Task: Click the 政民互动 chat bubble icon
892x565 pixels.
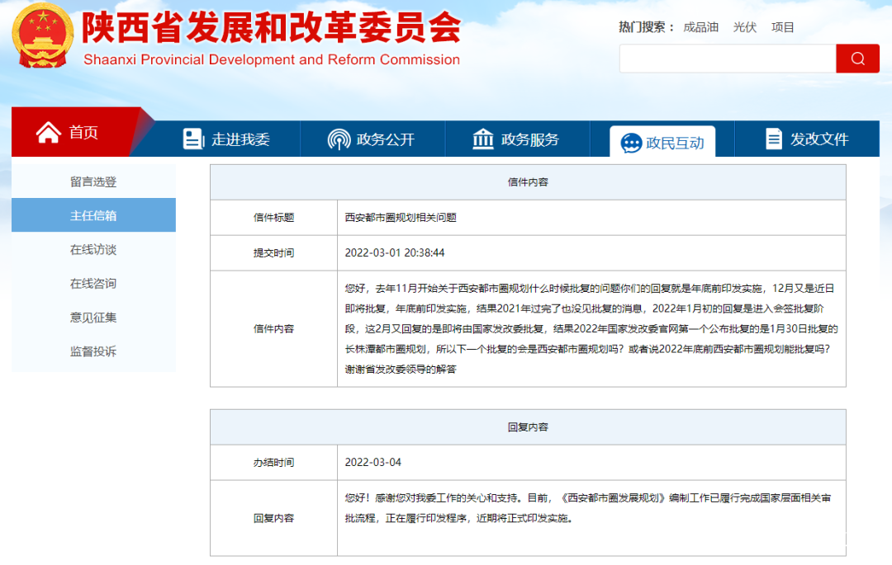Action: click(631, 142)
